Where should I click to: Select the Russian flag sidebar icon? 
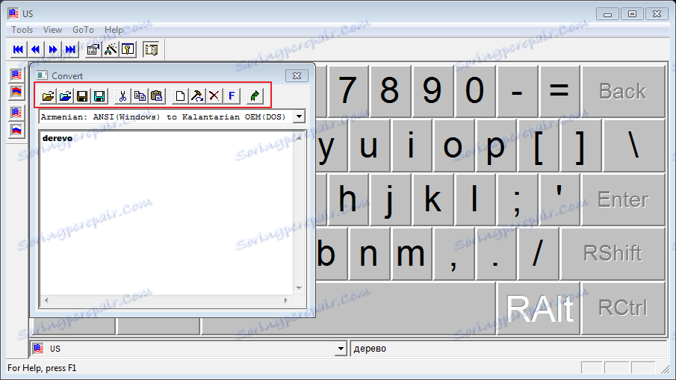click(16, 130)
